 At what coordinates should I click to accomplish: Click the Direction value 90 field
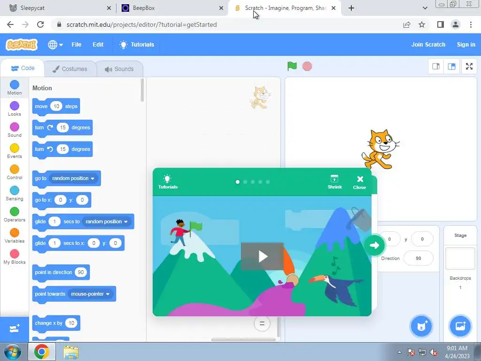pos(419,258)
